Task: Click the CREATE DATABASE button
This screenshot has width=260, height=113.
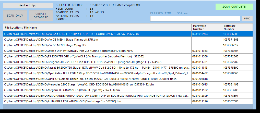Action: point(41,16)
